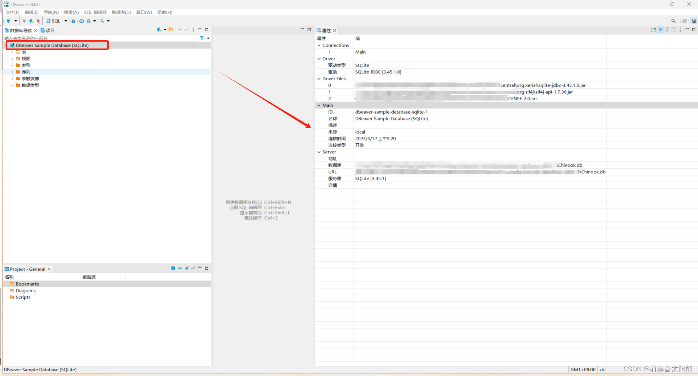Click the create folder icon in navigator
Image resolution: width=698 pixels, height=376 pixels.
click(x=171, y=30)
